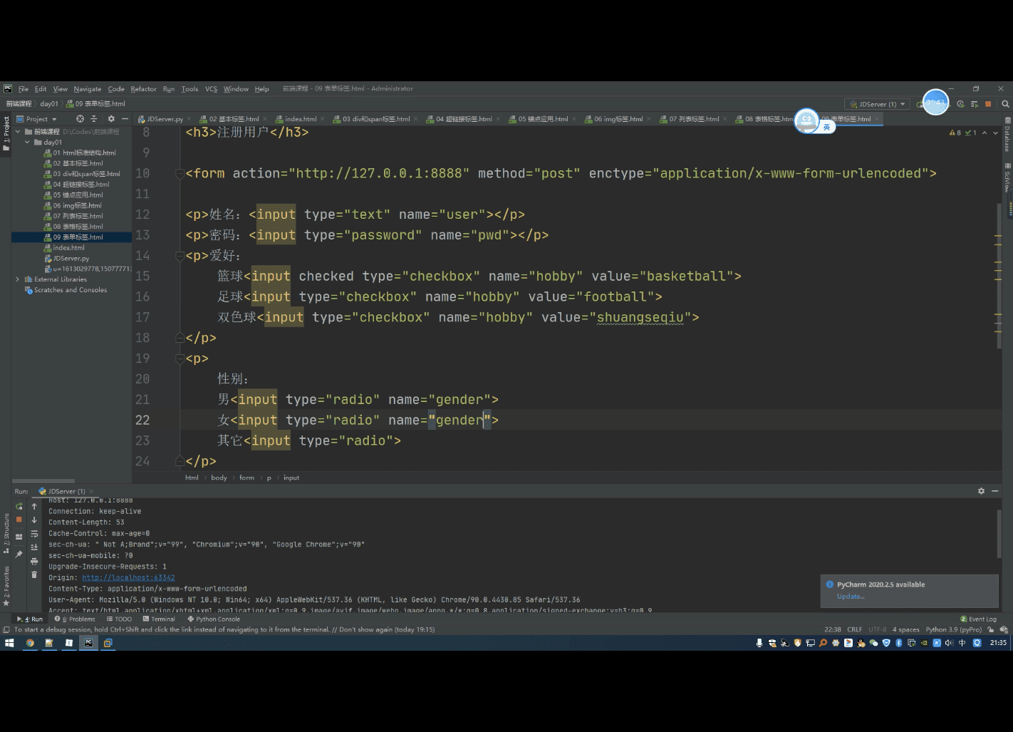The image size is (1013, 732).
Task: Toggle soft-wrap in the Run console
Action: pyautogui.click(x=34, y=534)
